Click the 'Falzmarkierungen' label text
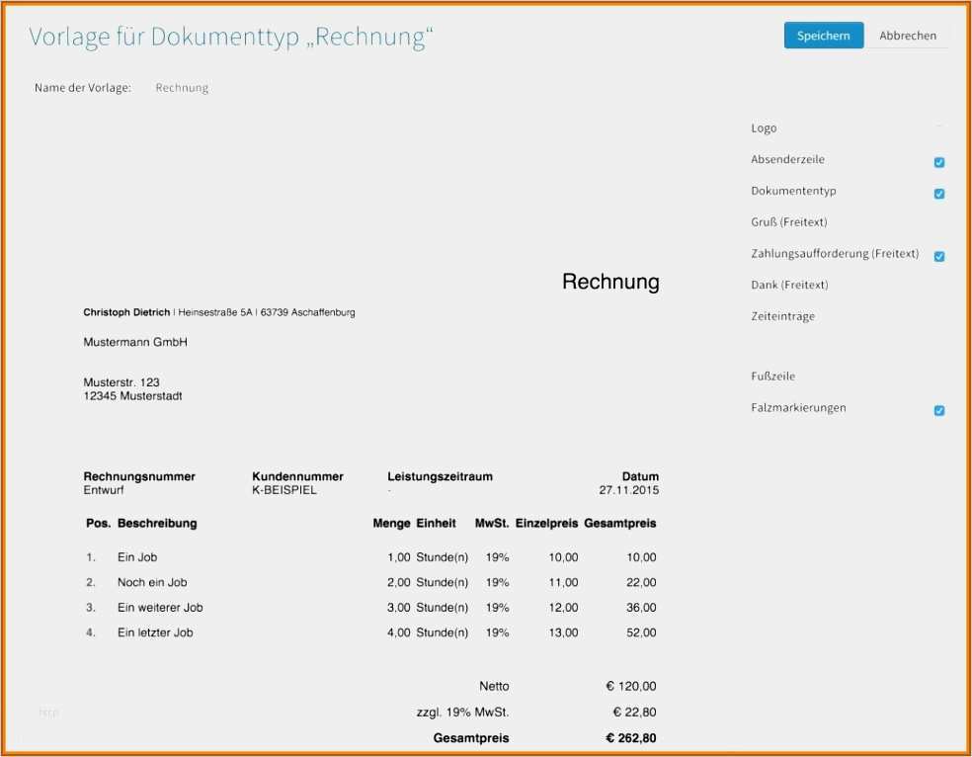This screenshot has width=972, height=757. [798, 408]
